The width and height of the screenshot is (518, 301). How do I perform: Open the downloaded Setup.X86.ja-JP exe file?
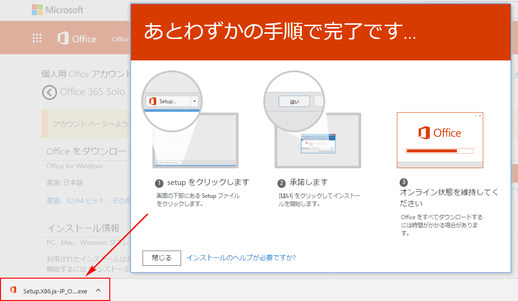coord(55,291)
